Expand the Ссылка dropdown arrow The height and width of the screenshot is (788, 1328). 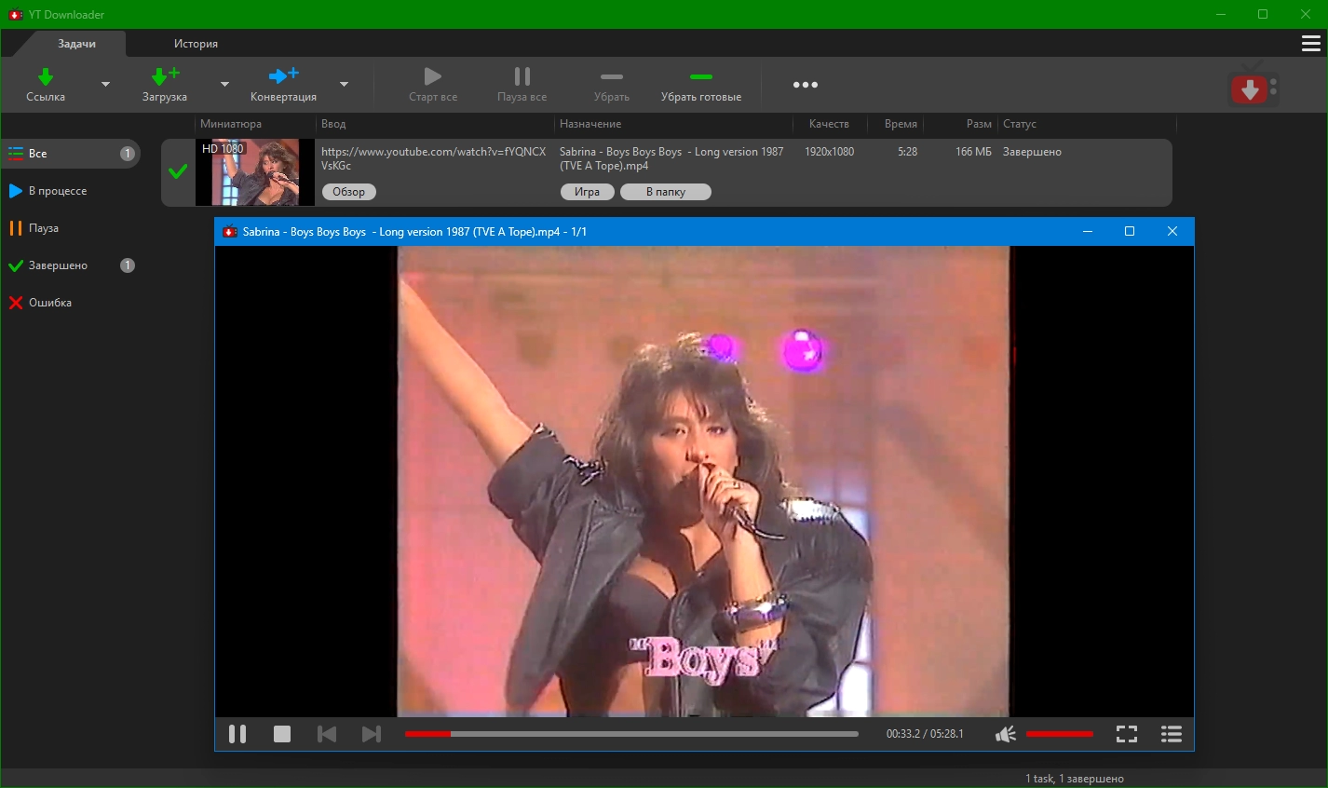pos(105,85)
